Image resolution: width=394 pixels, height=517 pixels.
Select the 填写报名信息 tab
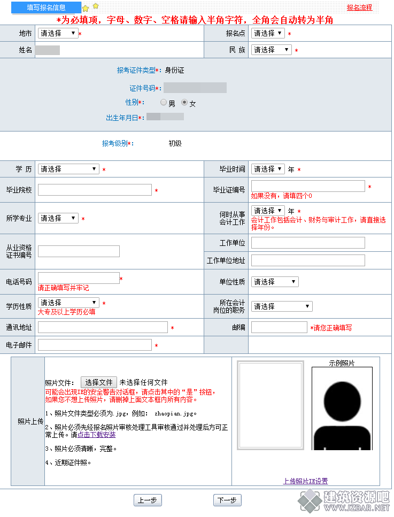coord(46,7)
